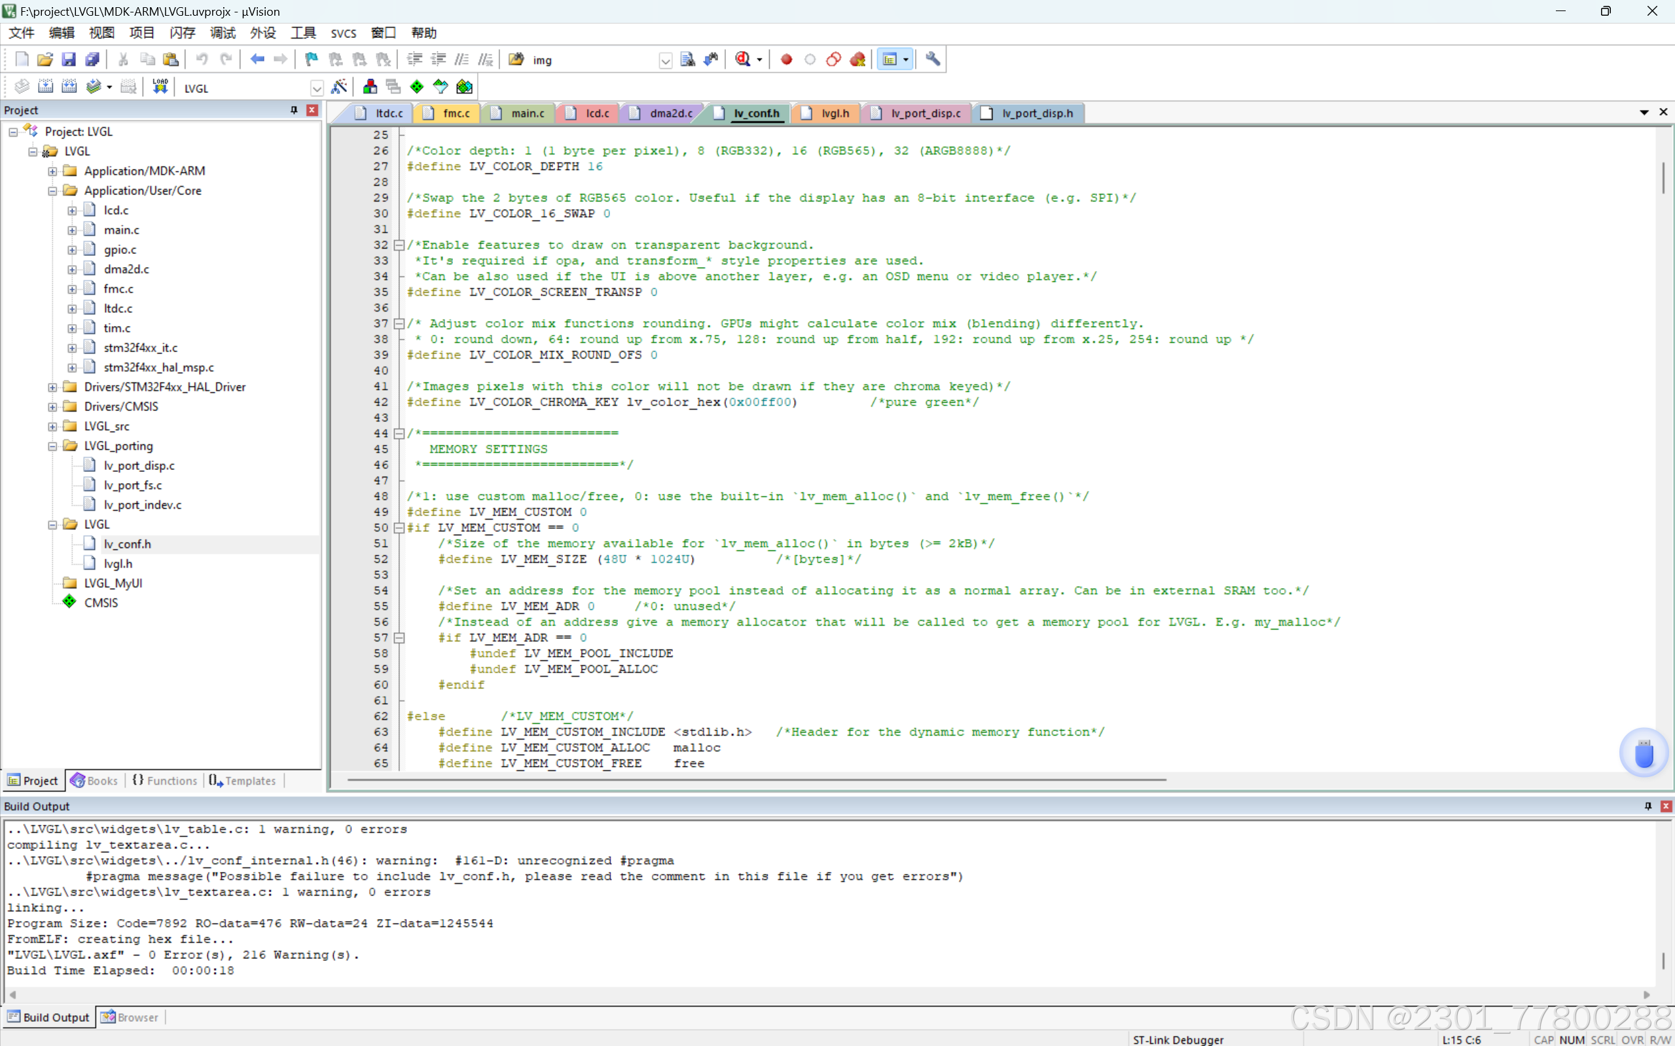Expand the Drivers/CMSIS folder

click(52, 406)
